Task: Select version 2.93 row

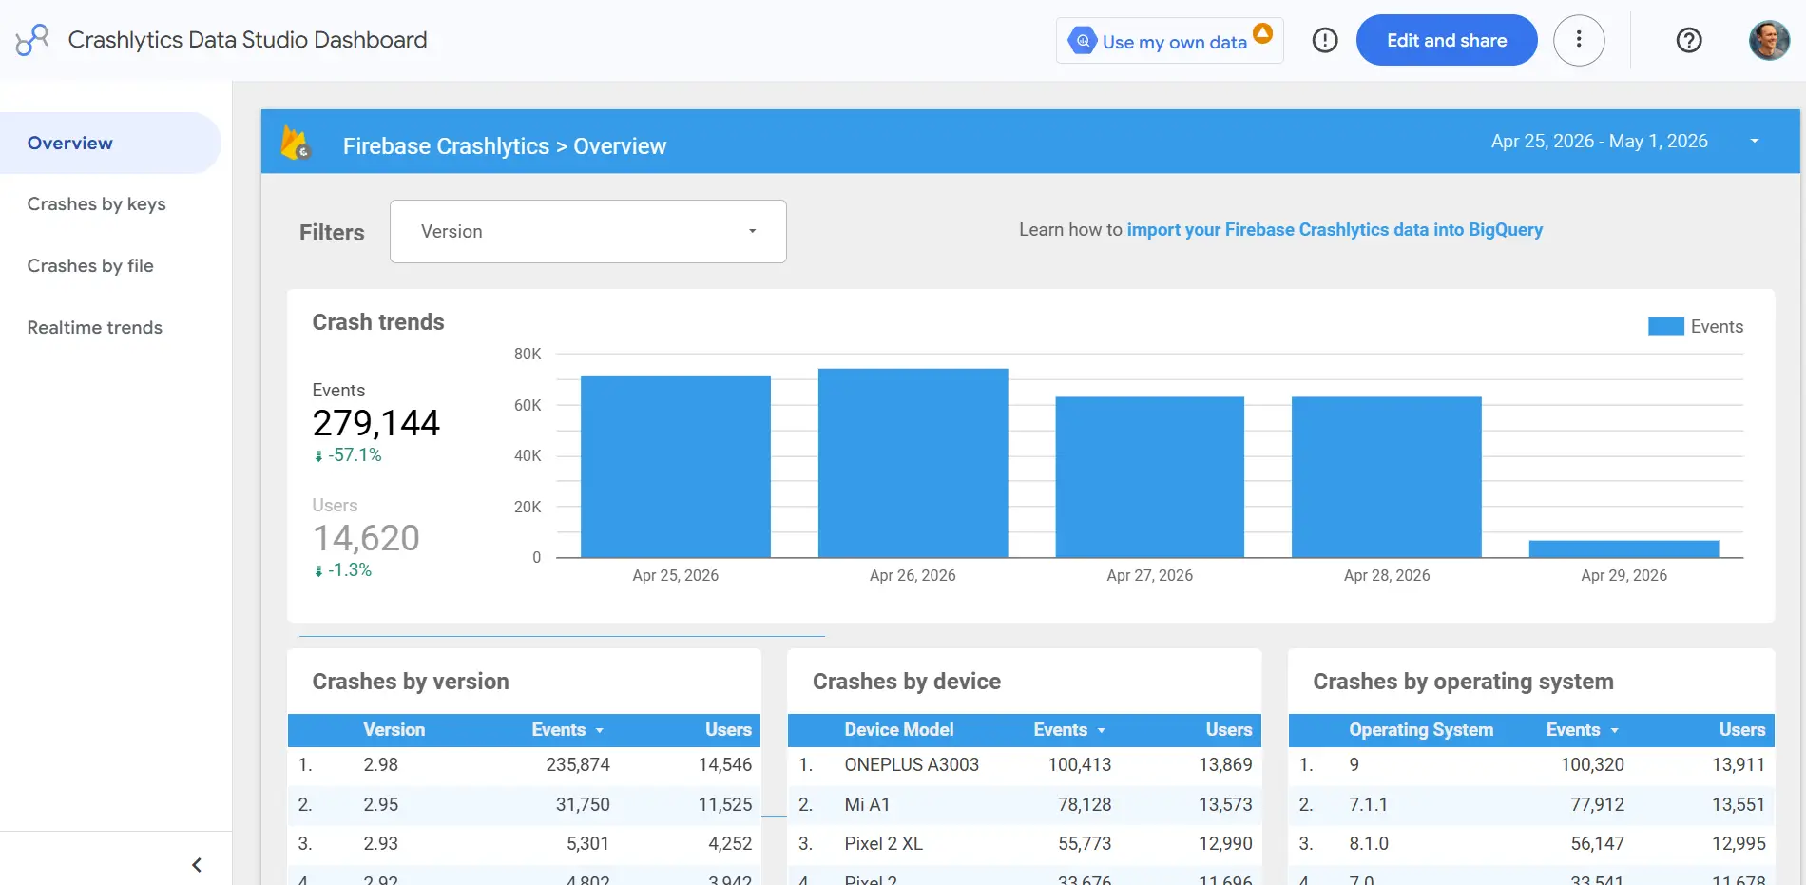Action: click(x=524, y=844)
